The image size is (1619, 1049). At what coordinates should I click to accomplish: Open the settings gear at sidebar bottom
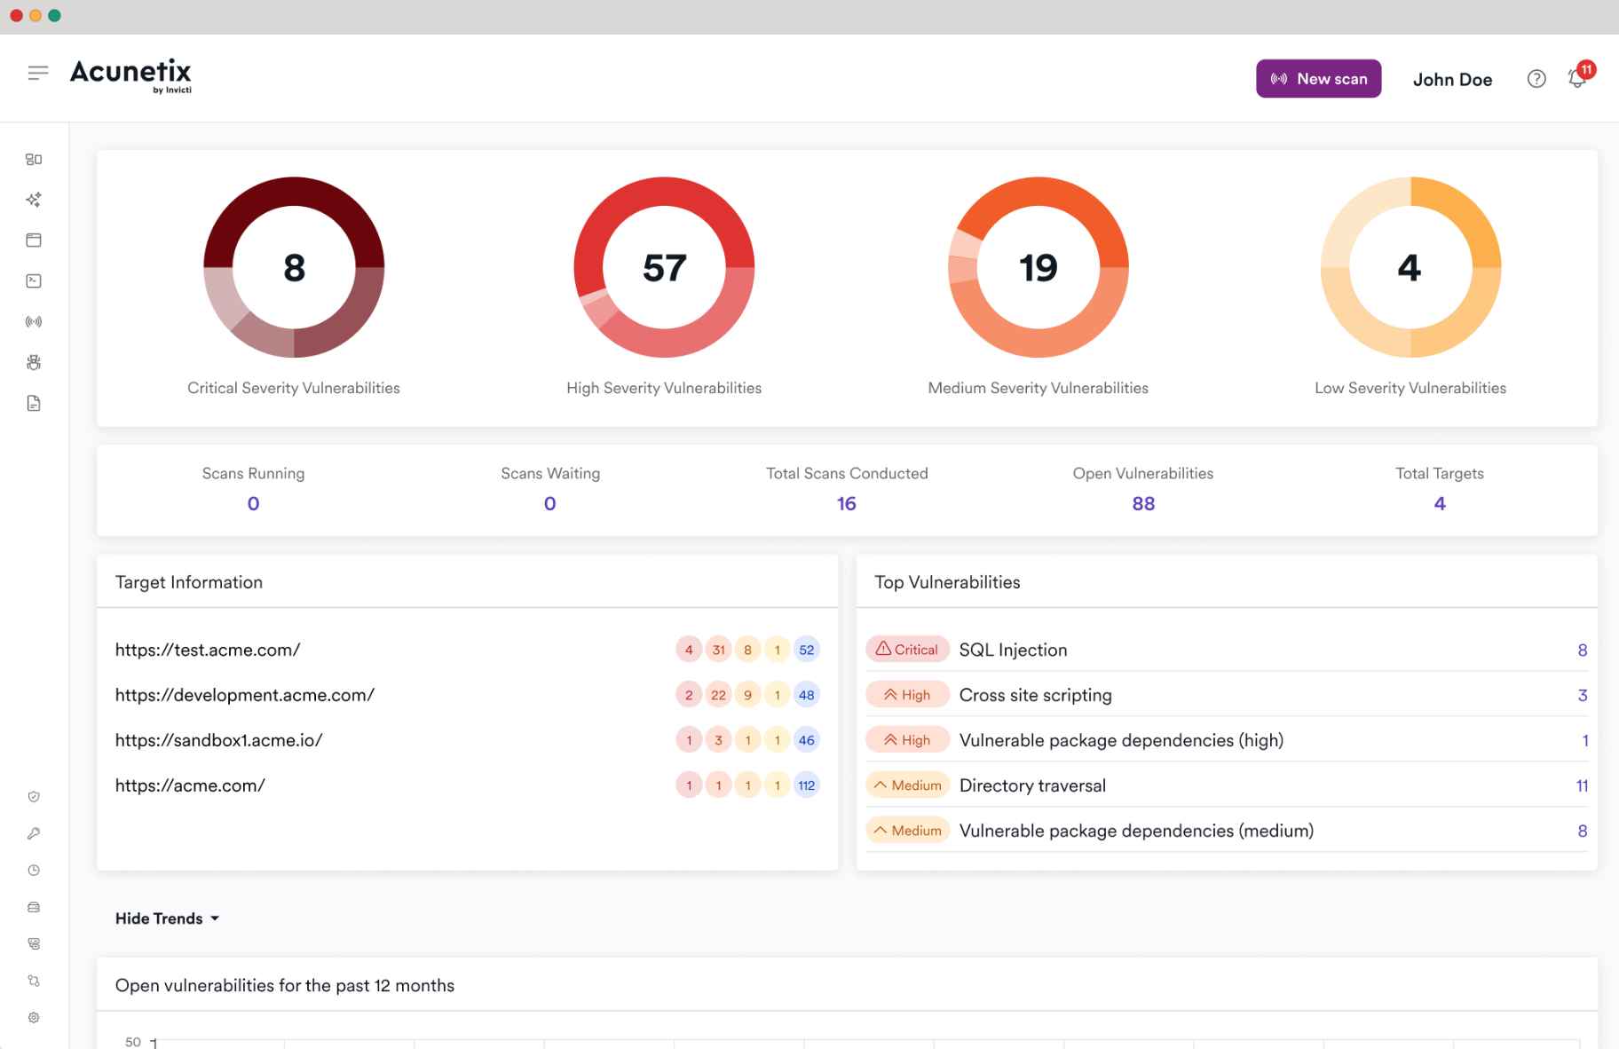(x=34, y=1017)
